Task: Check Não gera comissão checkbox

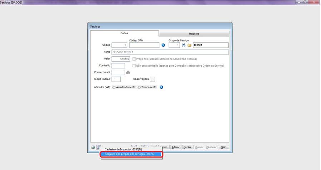Action: (x=134, y=66)
